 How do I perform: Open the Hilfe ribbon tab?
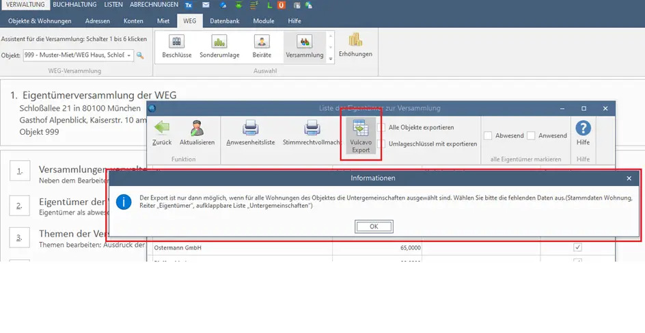coord(294,21)
